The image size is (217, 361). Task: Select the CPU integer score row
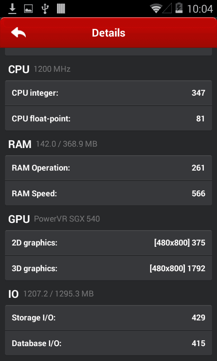[108, 93]
